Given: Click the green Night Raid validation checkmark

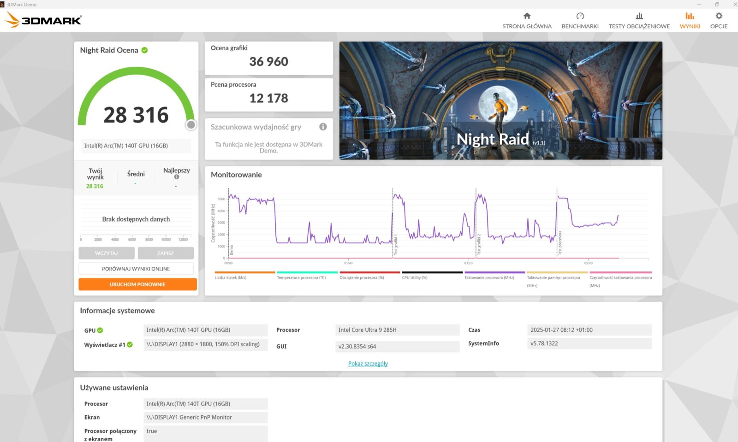Looking at the screenshot, I should [144, 50].
